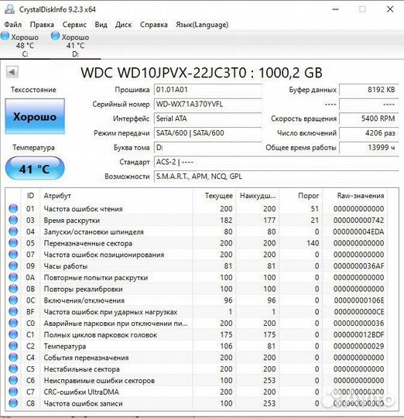
Task: Click status icon for attribute 01 Частота ошибок чтения
Action: [13, 208]
